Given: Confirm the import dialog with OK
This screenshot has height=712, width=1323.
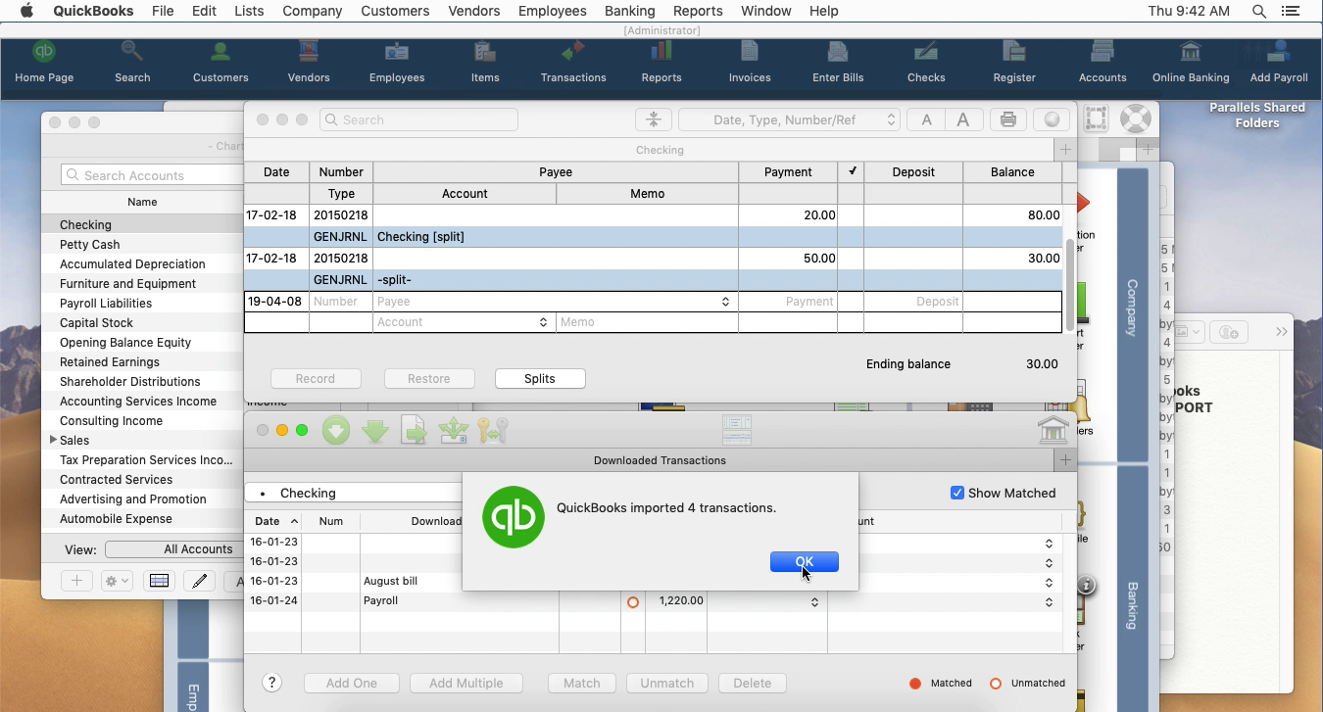Looking at the screenshot, I should coord(804,561).
